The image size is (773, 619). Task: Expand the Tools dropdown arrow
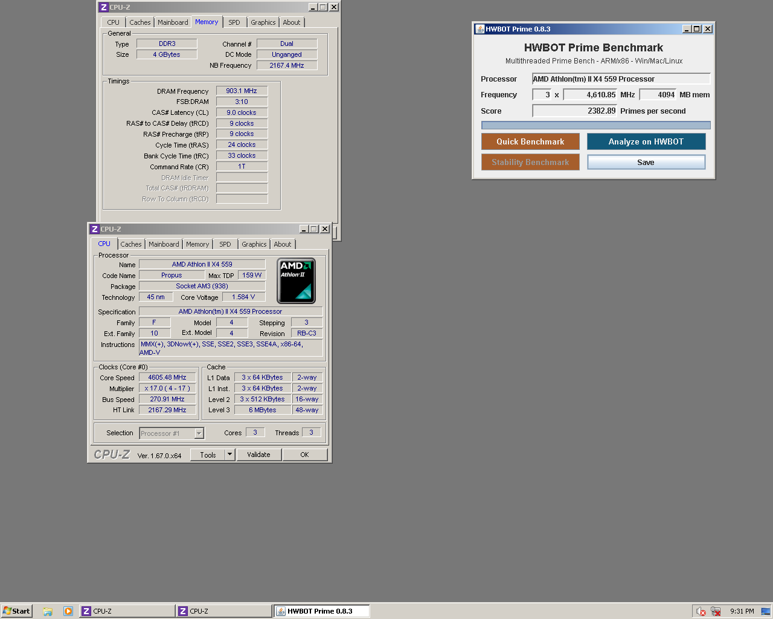230,455
